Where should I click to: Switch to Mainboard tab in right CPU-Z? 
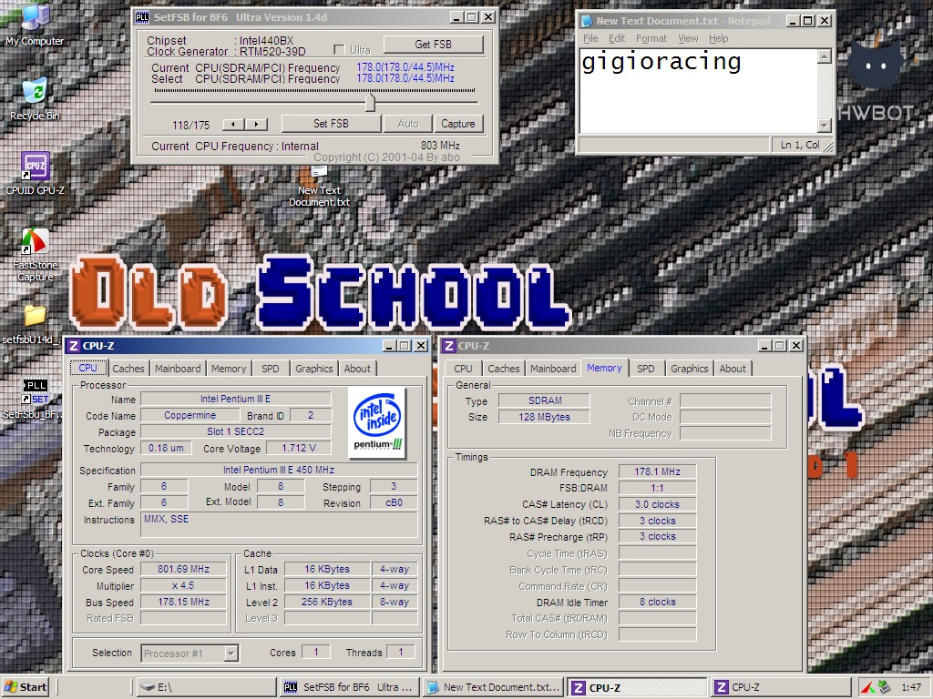point(553,369)
